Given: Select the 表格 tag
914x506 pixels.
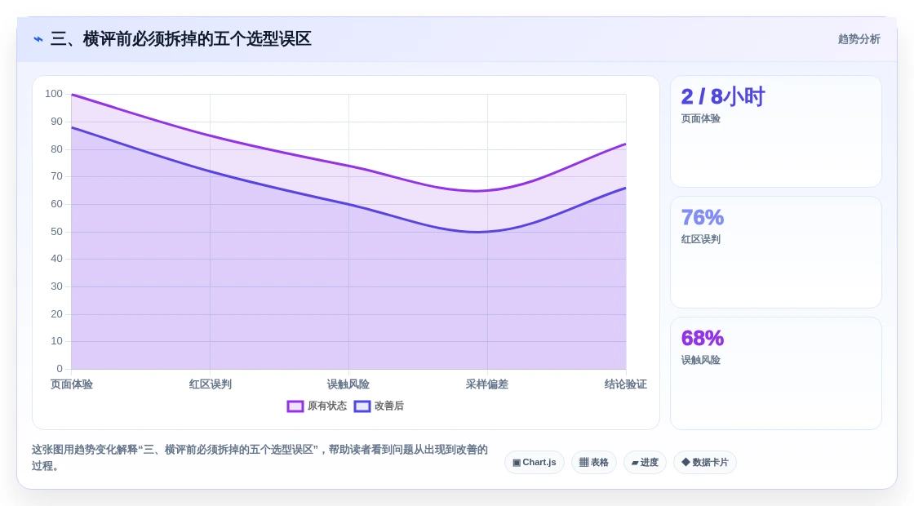Looking at the screenshot, I should click(x=593, y=462).
